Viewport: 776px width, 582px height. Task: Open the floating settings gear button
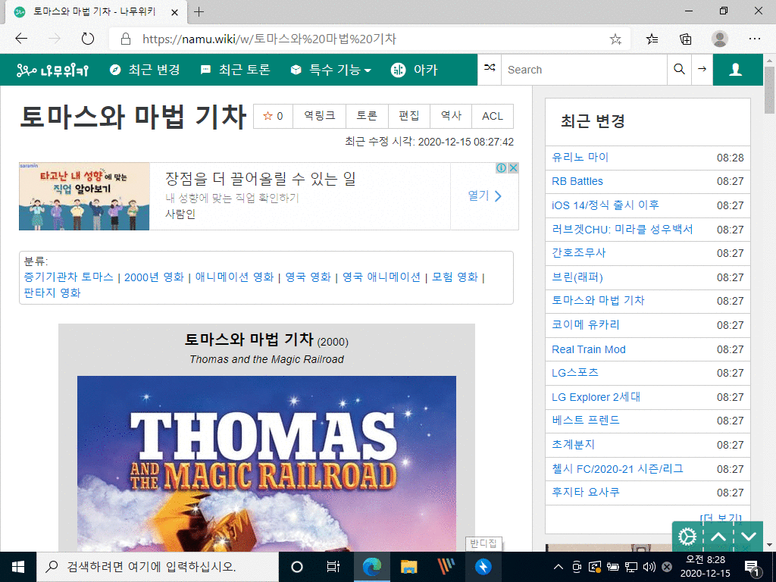(687, 537)
